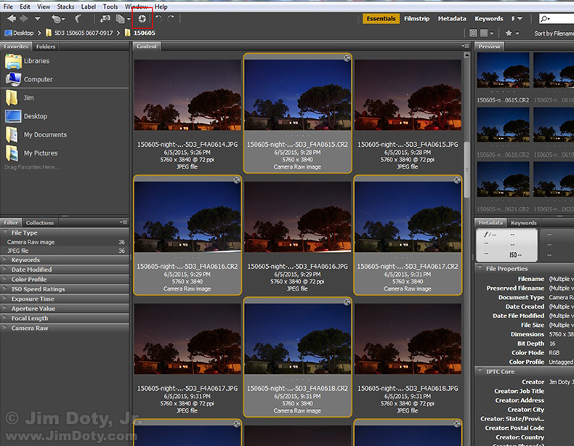This screenshot has height=446, width=574.
Task: Open the workspace switcher dropdown arrow
Action: [x=520, y=19]
